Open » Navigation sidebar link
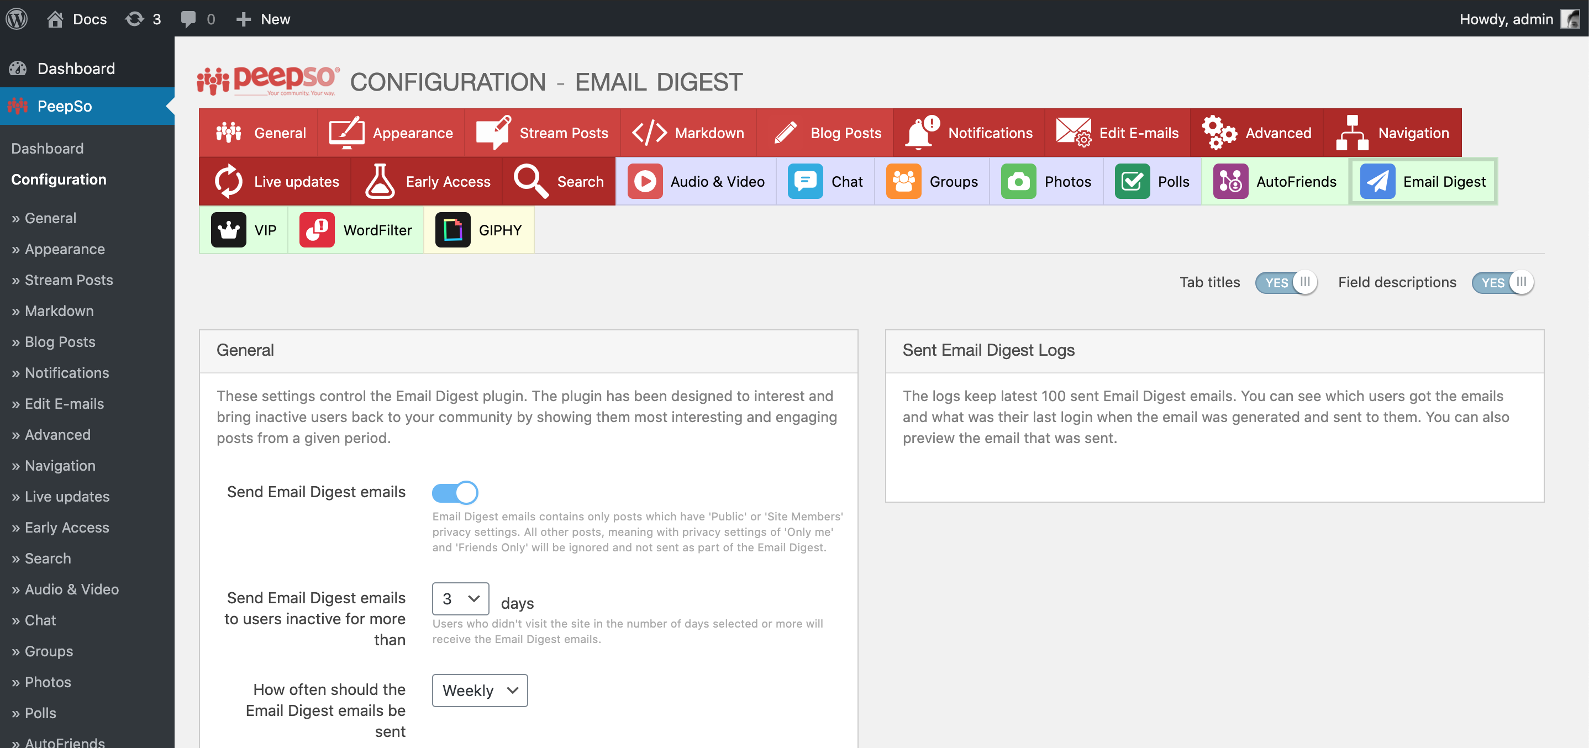Viewport: 1589px width, 748px height. 54,466
